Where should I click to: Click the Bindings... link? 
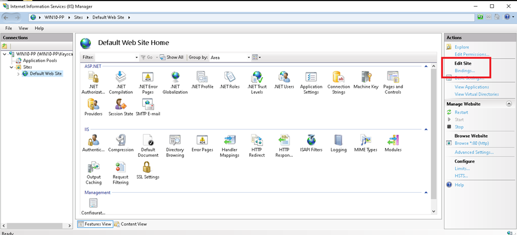(x=465, y=70)
